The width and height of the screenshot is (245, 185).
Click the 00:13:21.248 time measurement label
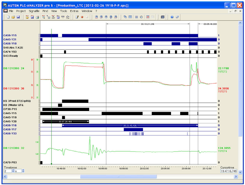(x=148, y=24)
